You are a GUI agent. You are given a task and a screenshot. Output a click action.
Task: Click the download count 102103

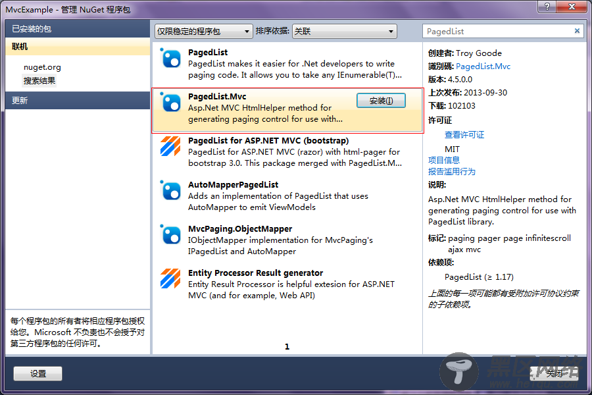(x=461, y=106)
